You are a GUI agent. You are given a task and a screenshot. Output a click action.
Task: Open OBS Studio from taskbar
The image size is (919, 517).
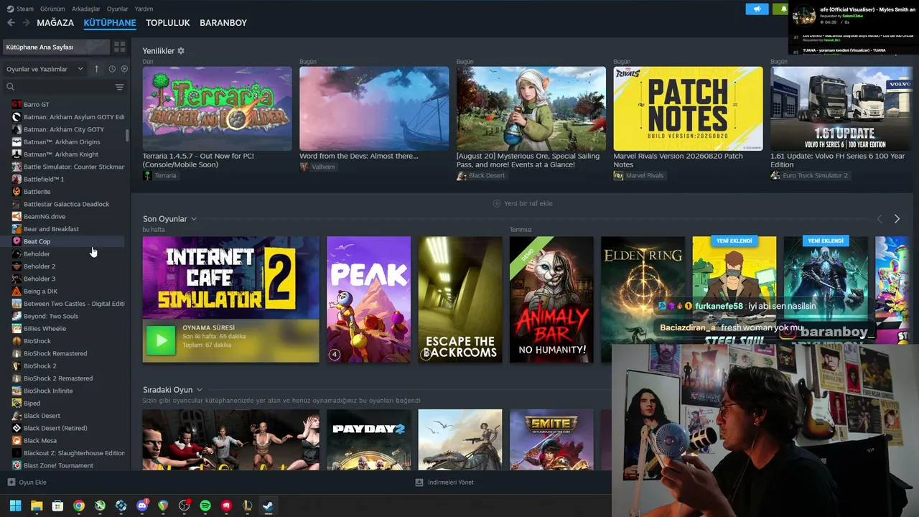[x=185, y=506]
